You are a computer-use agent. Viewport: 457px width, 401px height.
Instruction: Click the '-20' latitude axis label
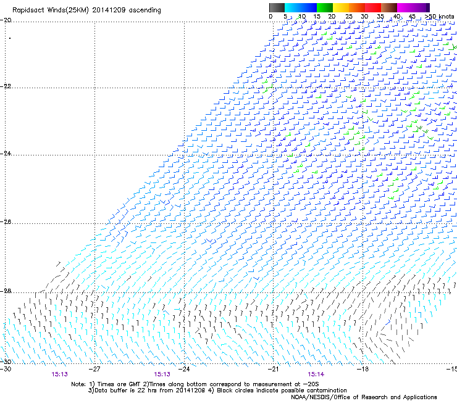(6, 20)
